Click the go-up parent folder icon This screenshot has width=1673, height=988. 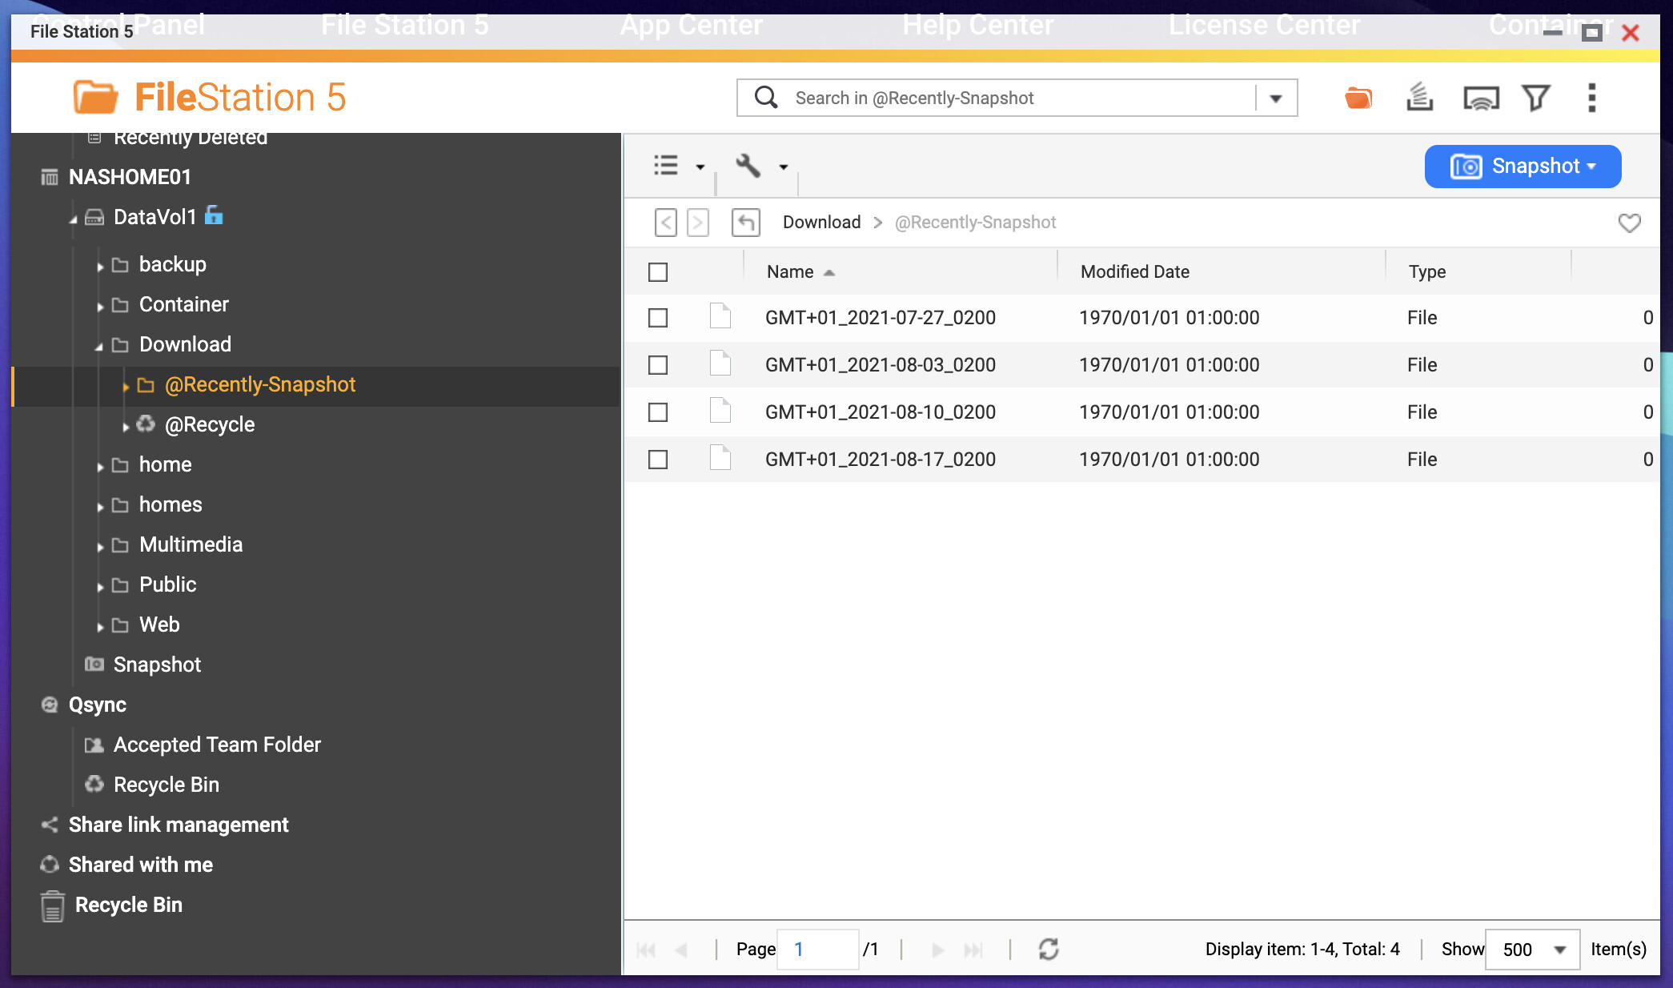pyautogui.click(x=746, y=222)
